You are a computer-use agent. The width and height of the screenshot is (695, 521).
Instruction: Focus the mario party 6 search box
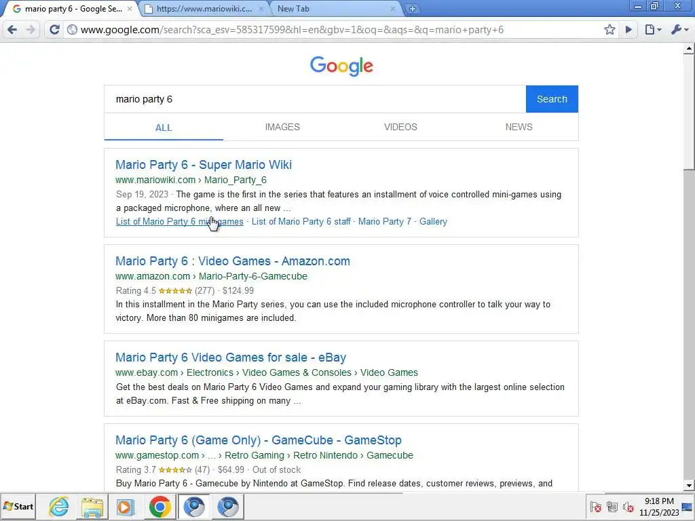pyautogui.click(x=315, y=99)
